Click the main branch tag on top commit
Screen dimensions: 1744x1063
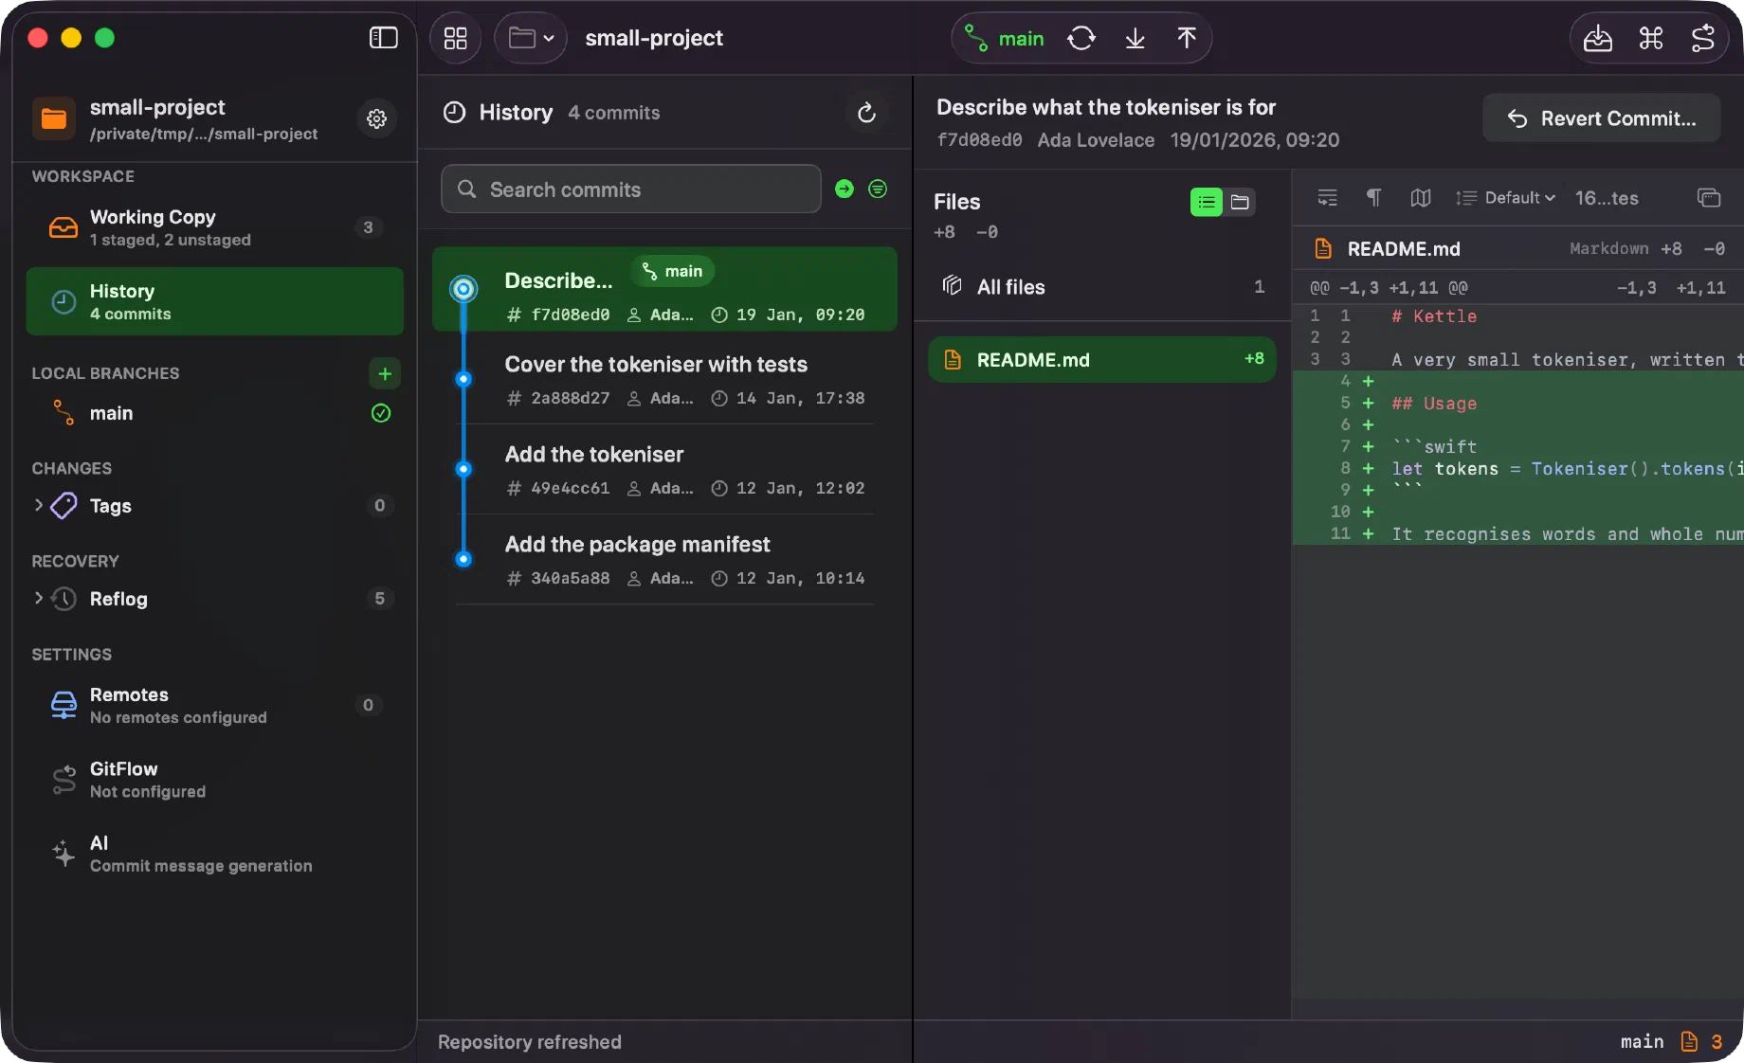click(x=673, y=271)
